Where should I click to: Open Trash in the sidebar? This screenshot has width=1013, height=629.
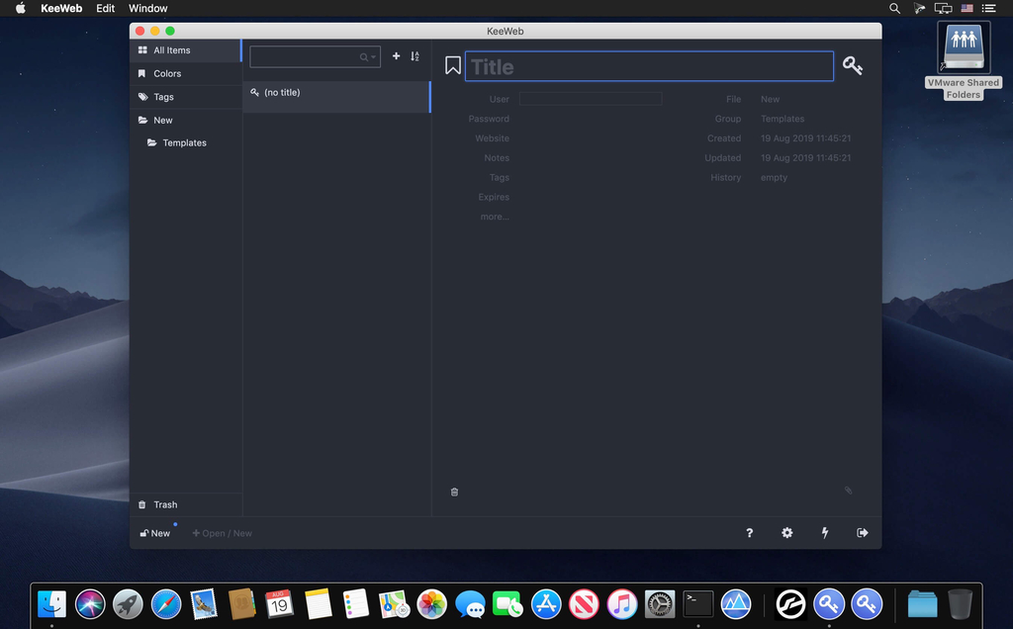tap(164, 504)
